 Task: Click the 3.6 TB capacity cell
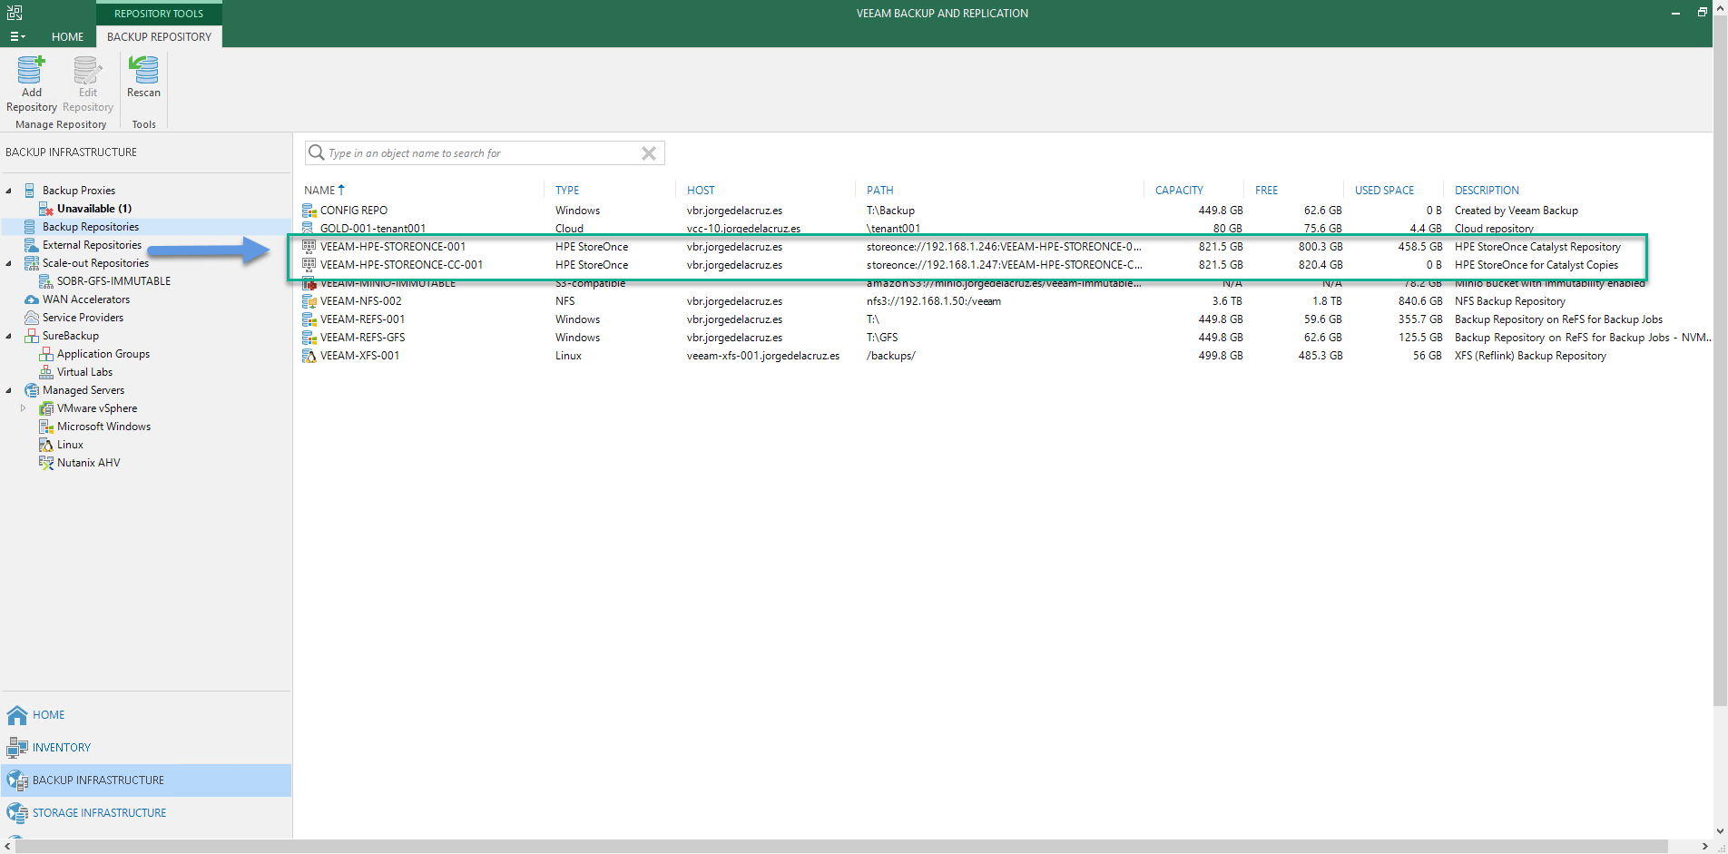(x=1227, y=301)
